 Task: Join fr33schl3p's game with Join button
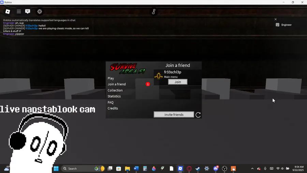(x=178, y=82)
